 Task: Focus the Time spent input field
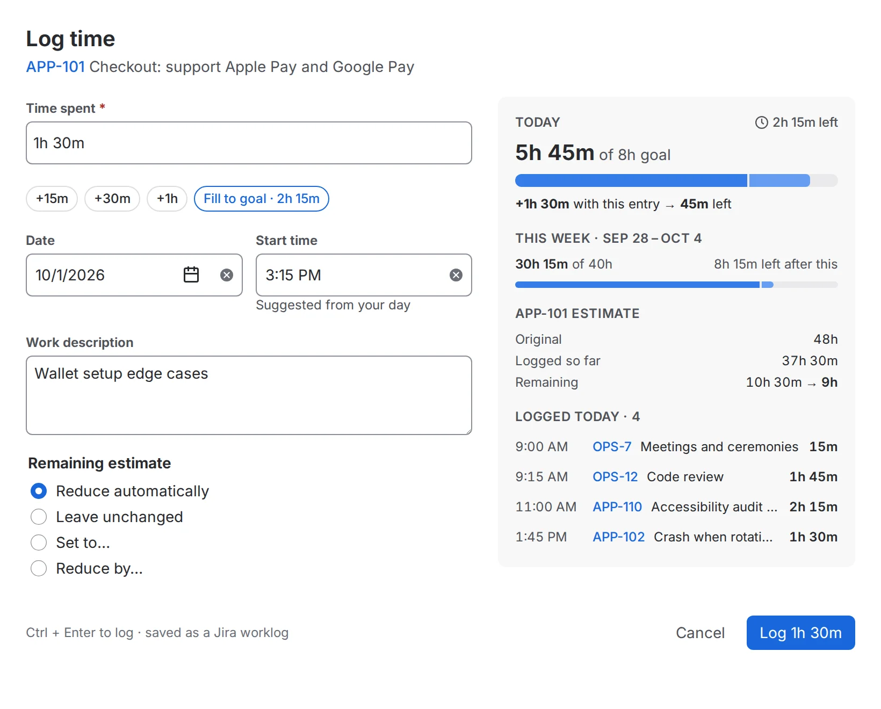click(x=249, y=143)
